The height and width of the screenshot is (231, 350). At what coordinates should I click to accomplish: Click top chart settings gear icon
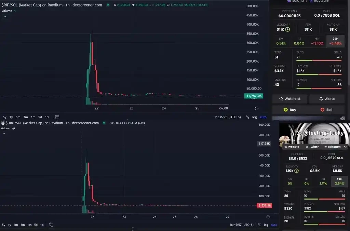pos(257,108)
